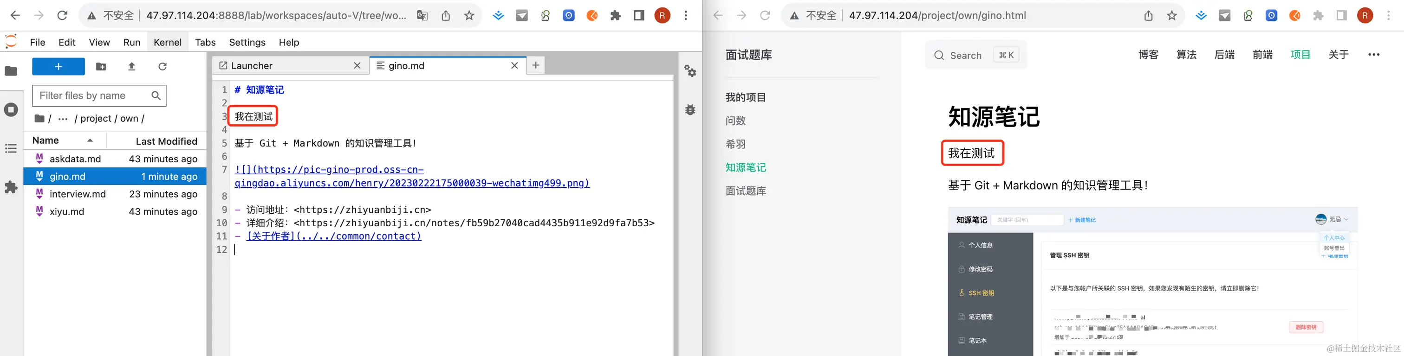This screenshot has width=1404, height=356.
Task: Open the Tabs menu
Action: tap(206, 43)
